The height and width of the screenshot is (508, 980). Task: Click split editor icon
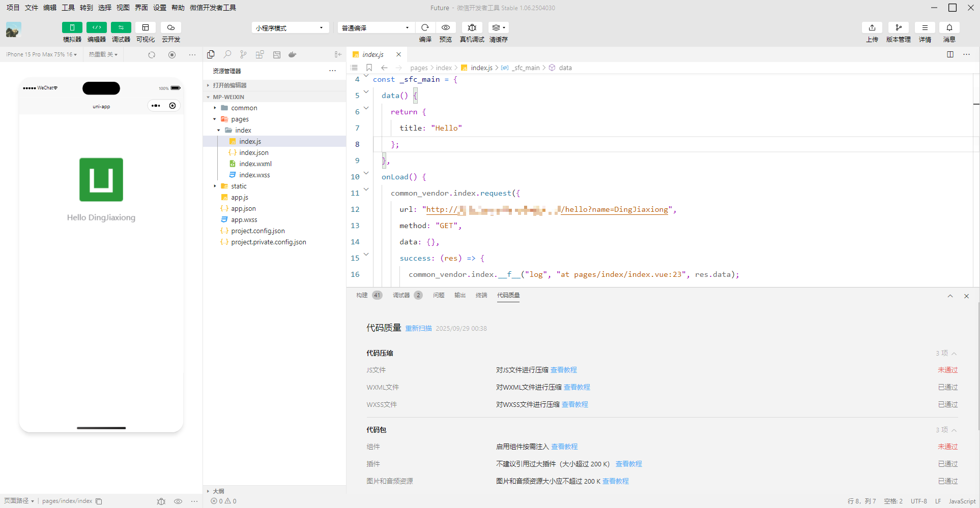tap(950, 54)
